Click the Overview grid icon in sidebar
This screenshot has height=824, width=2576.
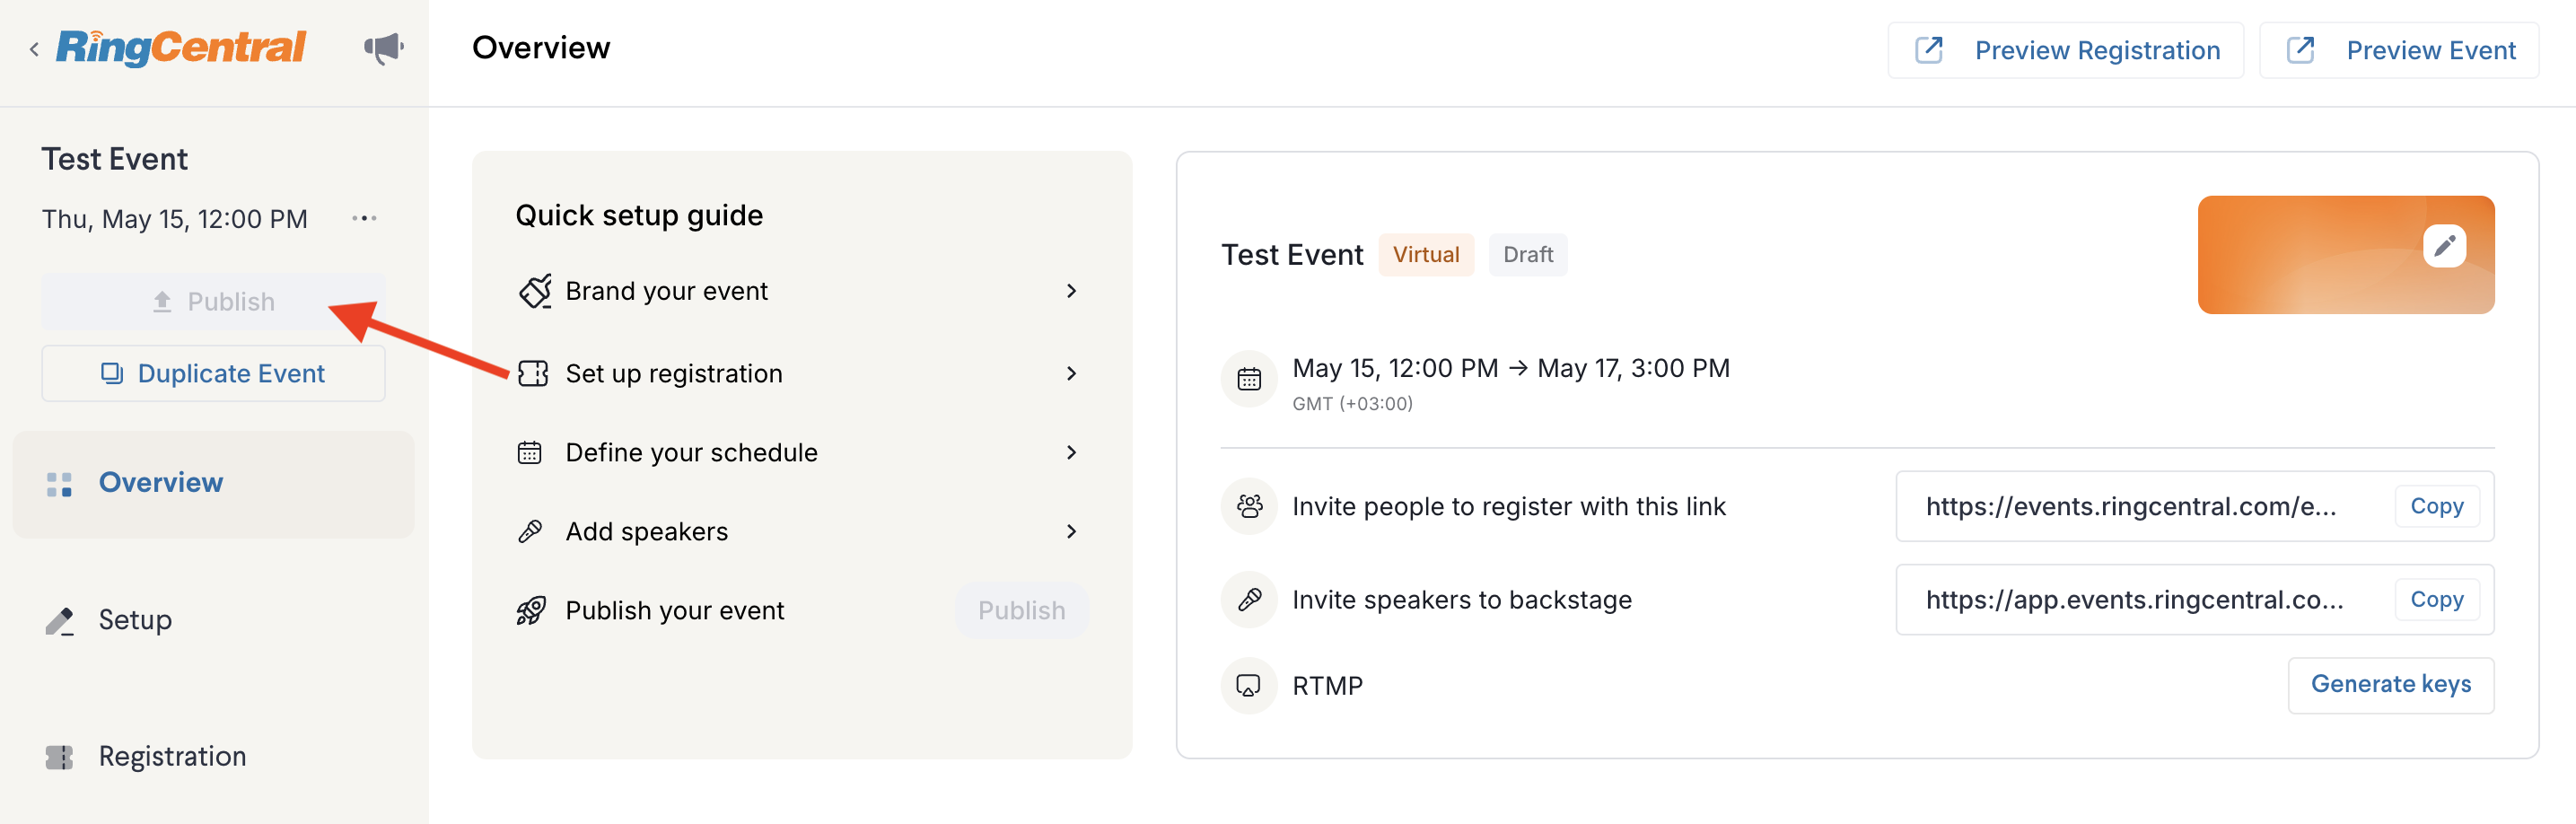(59, 484)
